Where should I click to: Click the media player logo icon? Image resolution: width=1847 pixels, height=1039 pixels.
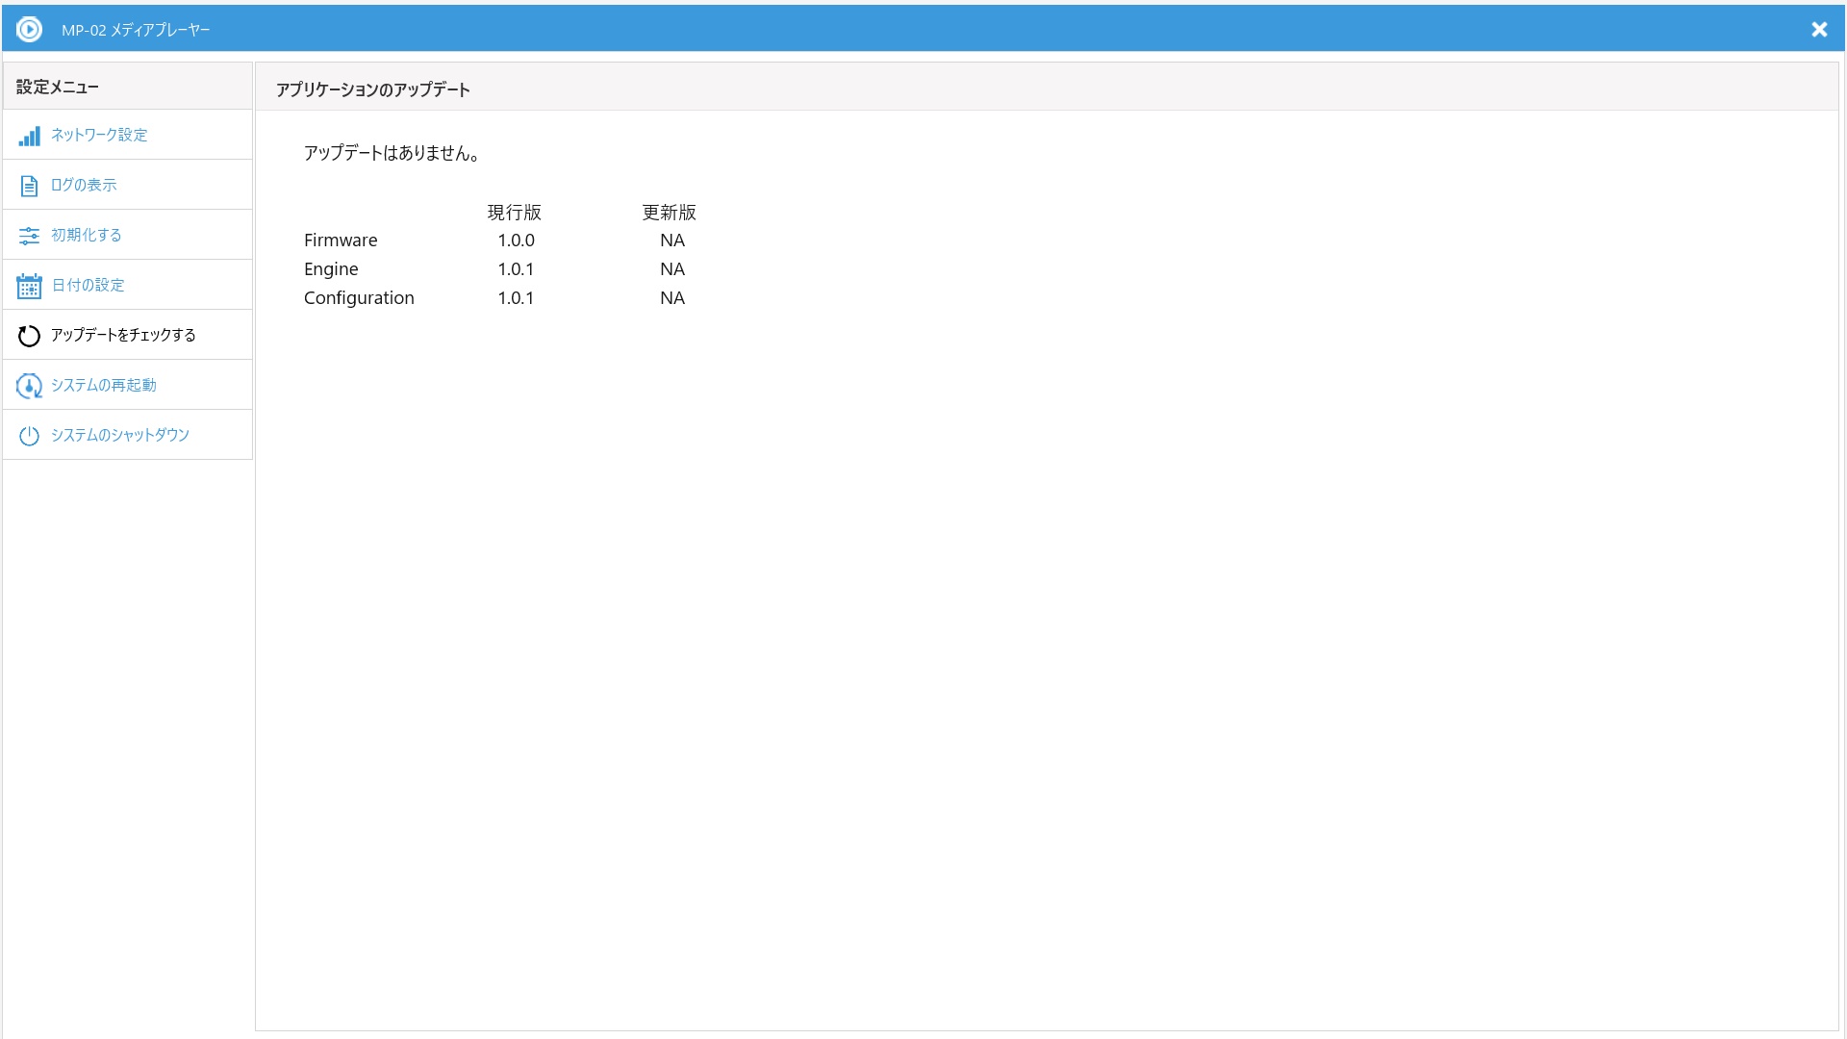coord(29,30)
